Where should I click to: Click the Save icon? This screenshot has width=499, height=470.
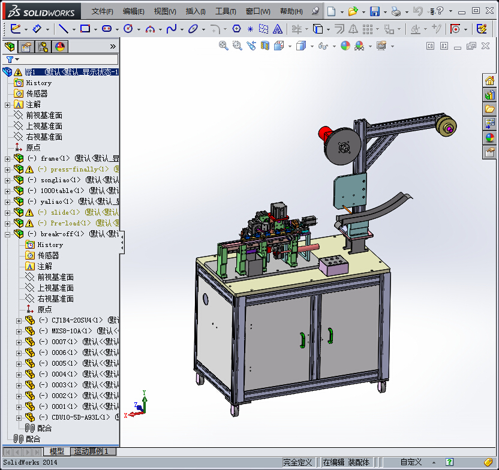point(375,11)
